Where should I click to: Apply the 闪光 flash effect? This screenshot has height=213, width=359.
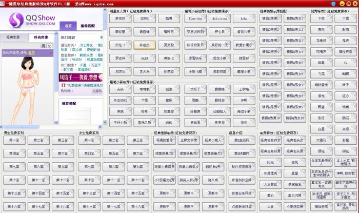(x=270, y=162)
